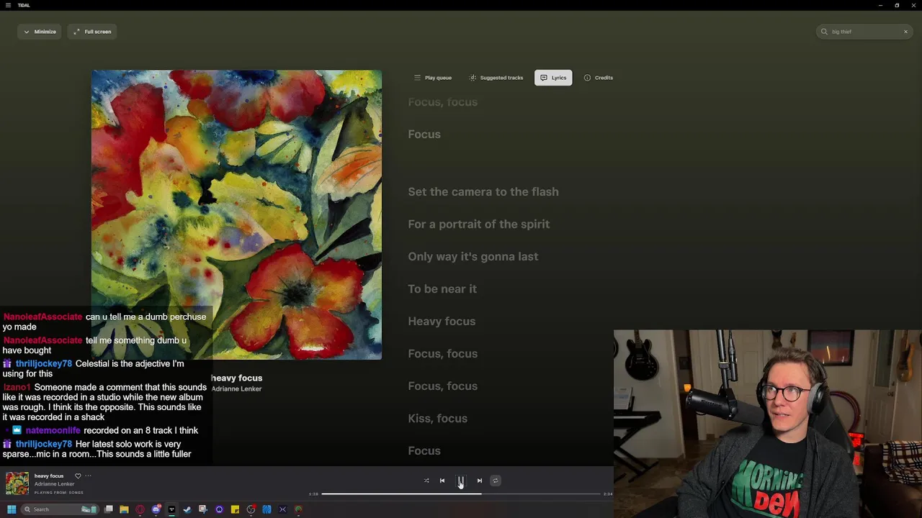The height and width of the screenshot is (518, 922).
Task: Open the Sticky Notes taskbar icon
Action: click(x=235, y=509)
